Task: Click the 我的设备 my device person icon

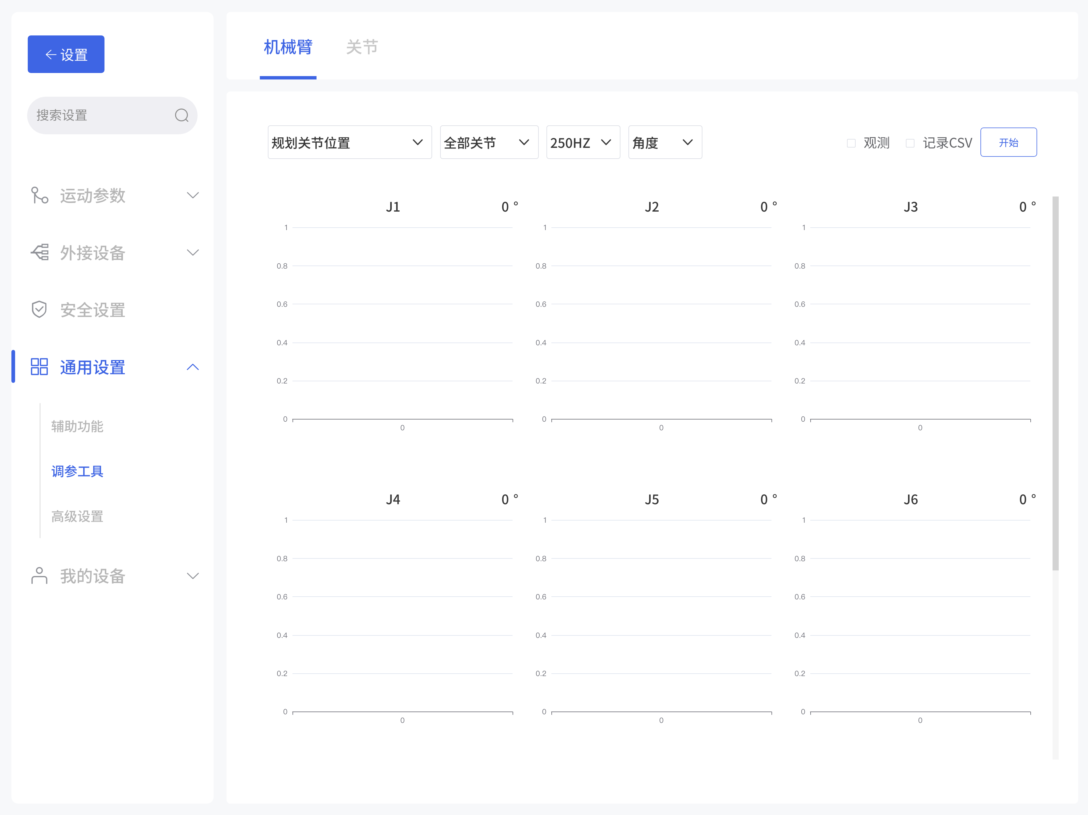Action: pyautogui.click(x=39, y=576)
